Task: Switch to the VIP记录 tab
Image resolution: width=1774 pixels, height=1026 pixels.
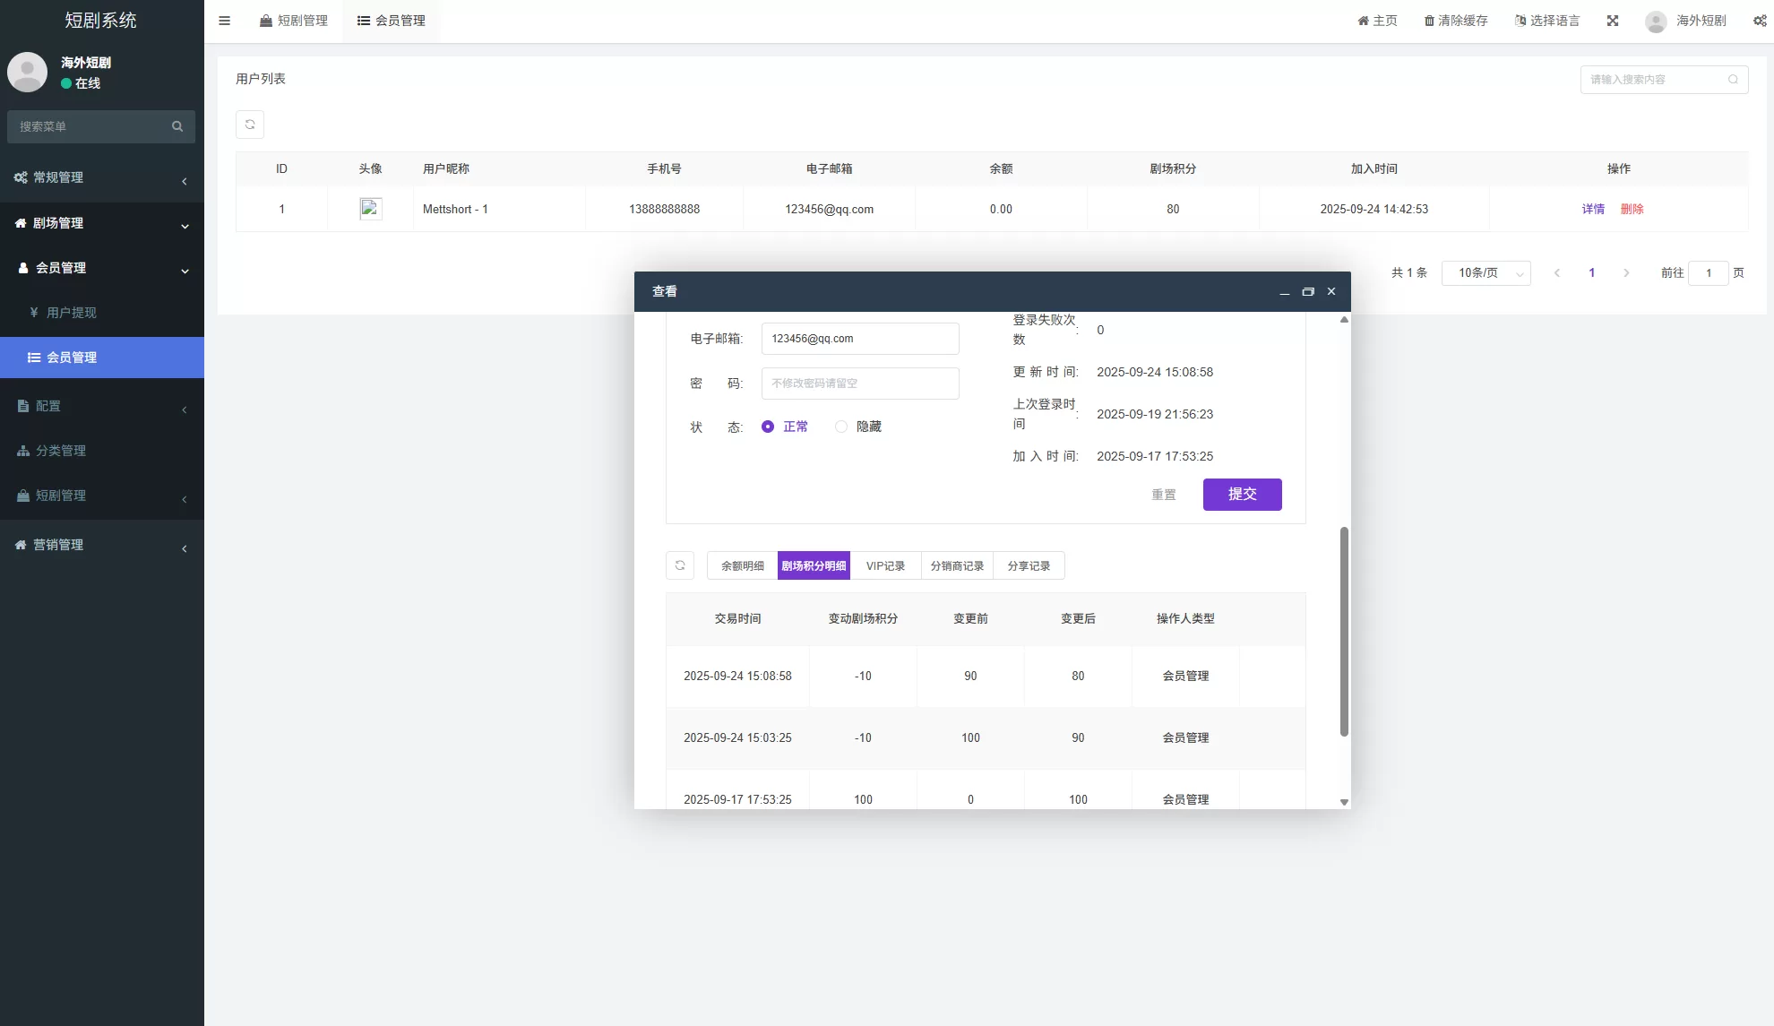Action: (885, 565)
